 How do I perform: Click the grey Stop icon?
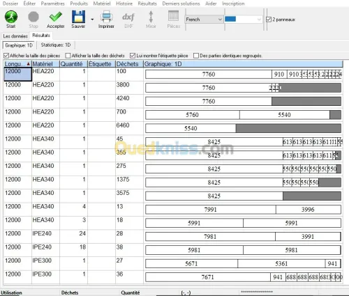34,17
